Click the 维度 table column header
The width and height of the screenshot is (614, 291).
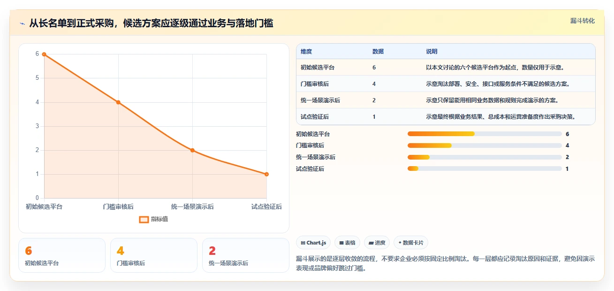coord(306,52)
